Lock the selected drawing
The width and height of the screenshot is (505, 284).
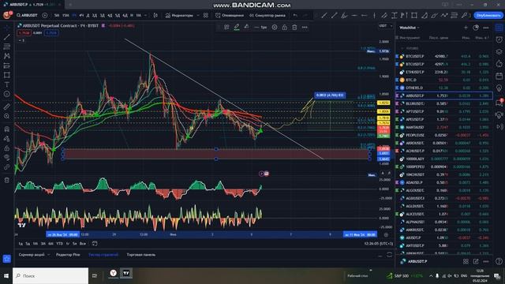[x=284, y=28]
